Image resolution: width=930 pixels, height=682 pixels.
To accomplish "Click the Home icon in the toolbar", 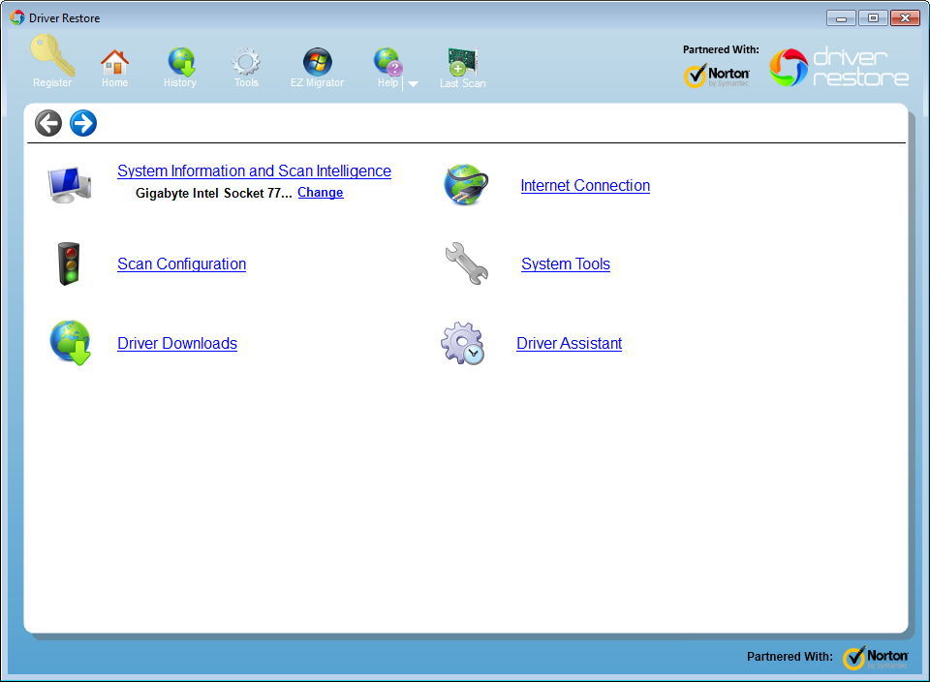I will click(114, 60).
